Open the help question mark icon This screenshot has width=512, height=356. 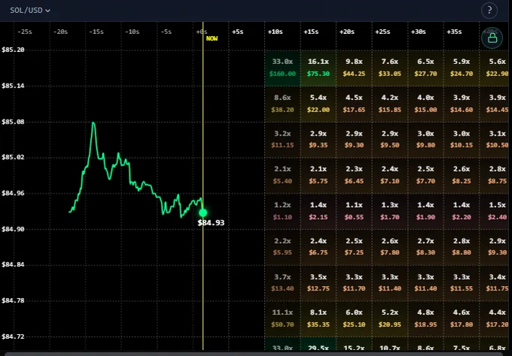[x=489, y=10]
